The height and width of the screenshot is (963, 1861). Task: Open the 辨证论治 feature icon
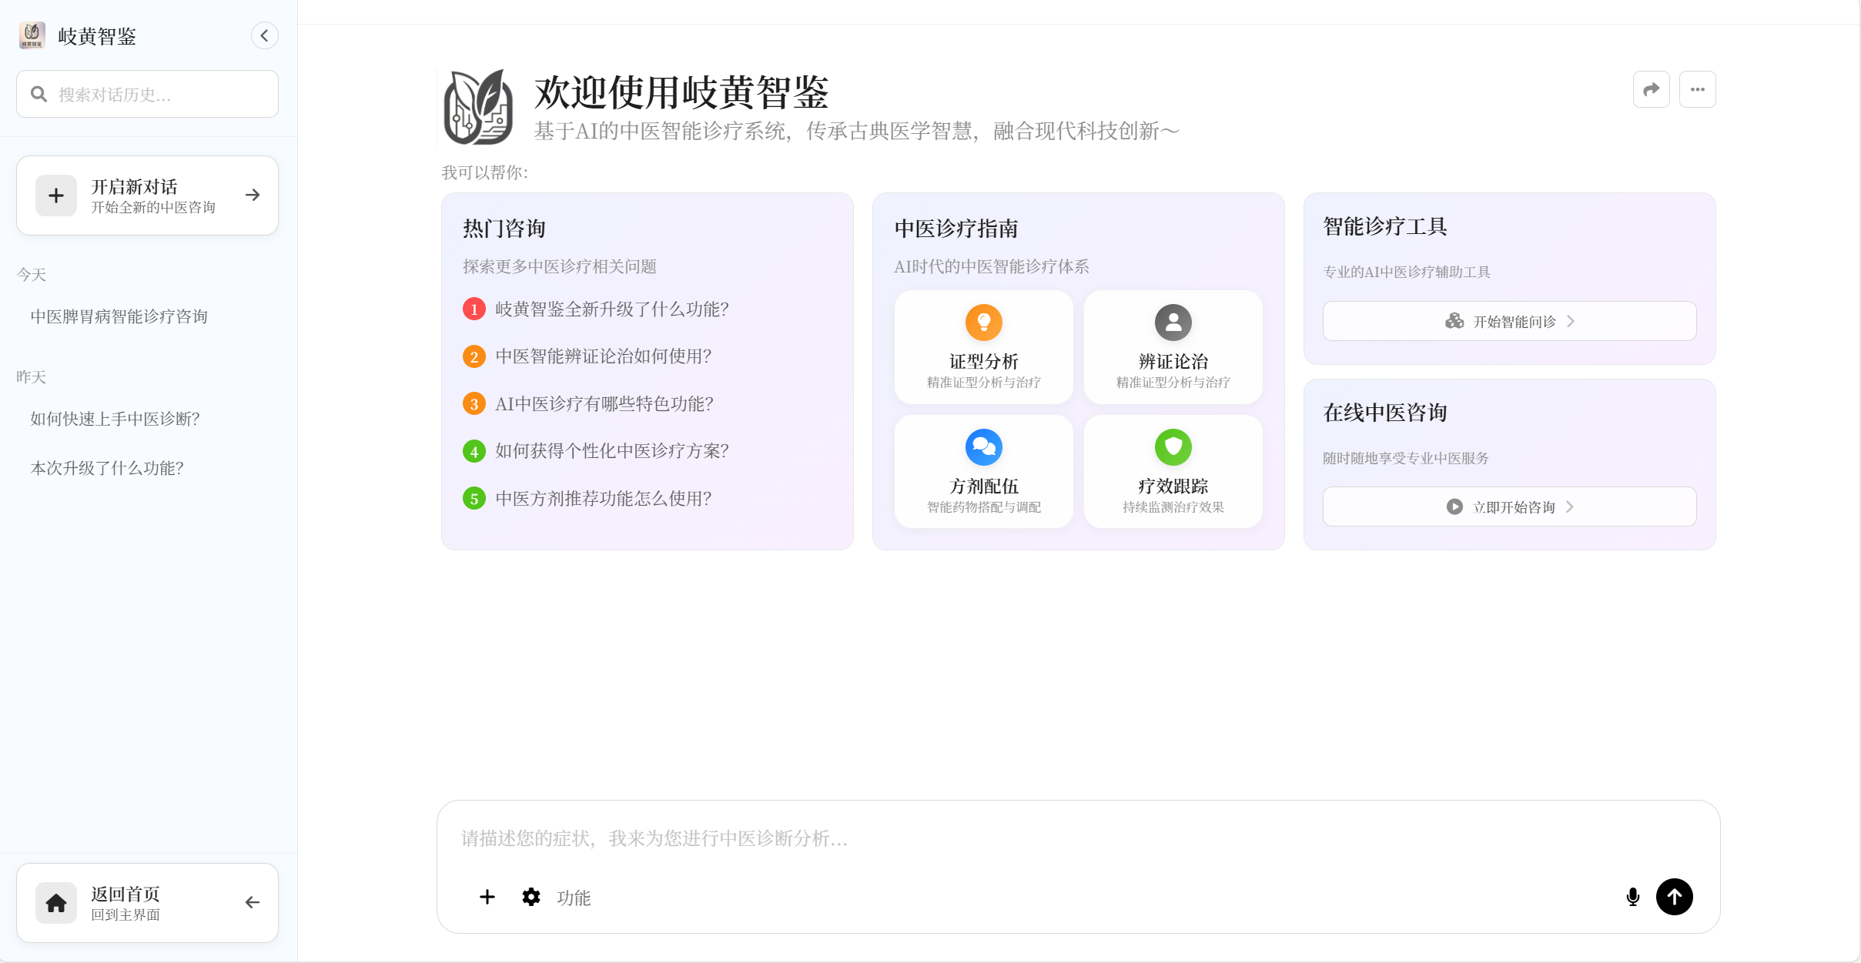point(1173,323)
